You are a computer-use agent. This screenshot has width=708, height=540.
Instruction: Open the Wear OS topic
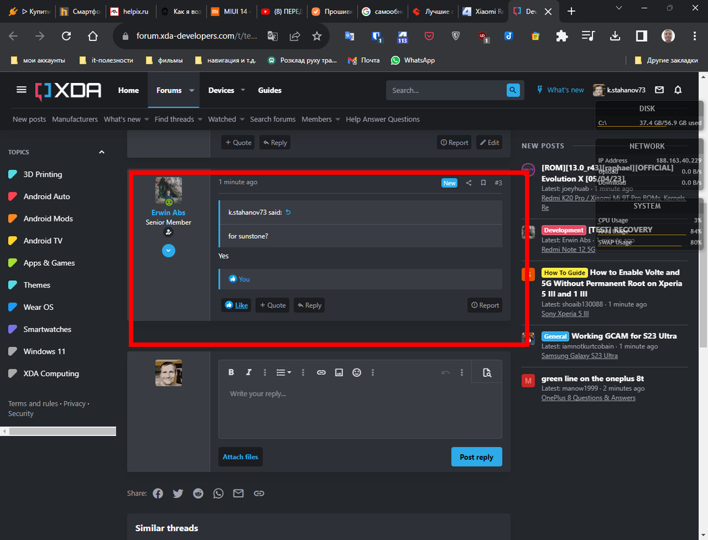click(38, 307)
